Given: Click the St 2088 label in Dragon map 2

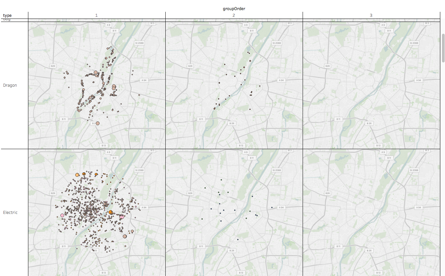Looking at the screenshot, I should tap(277, 43).
